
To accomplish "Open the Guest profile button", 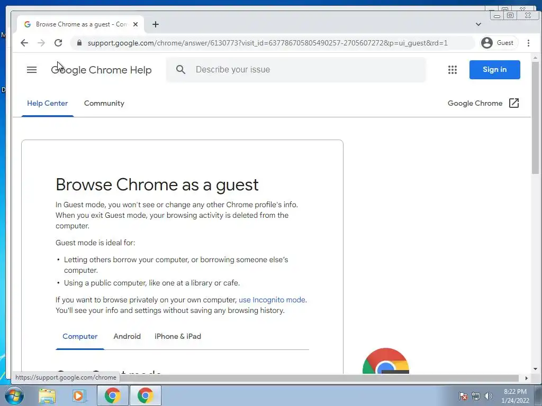I will (x=498, y=43).
